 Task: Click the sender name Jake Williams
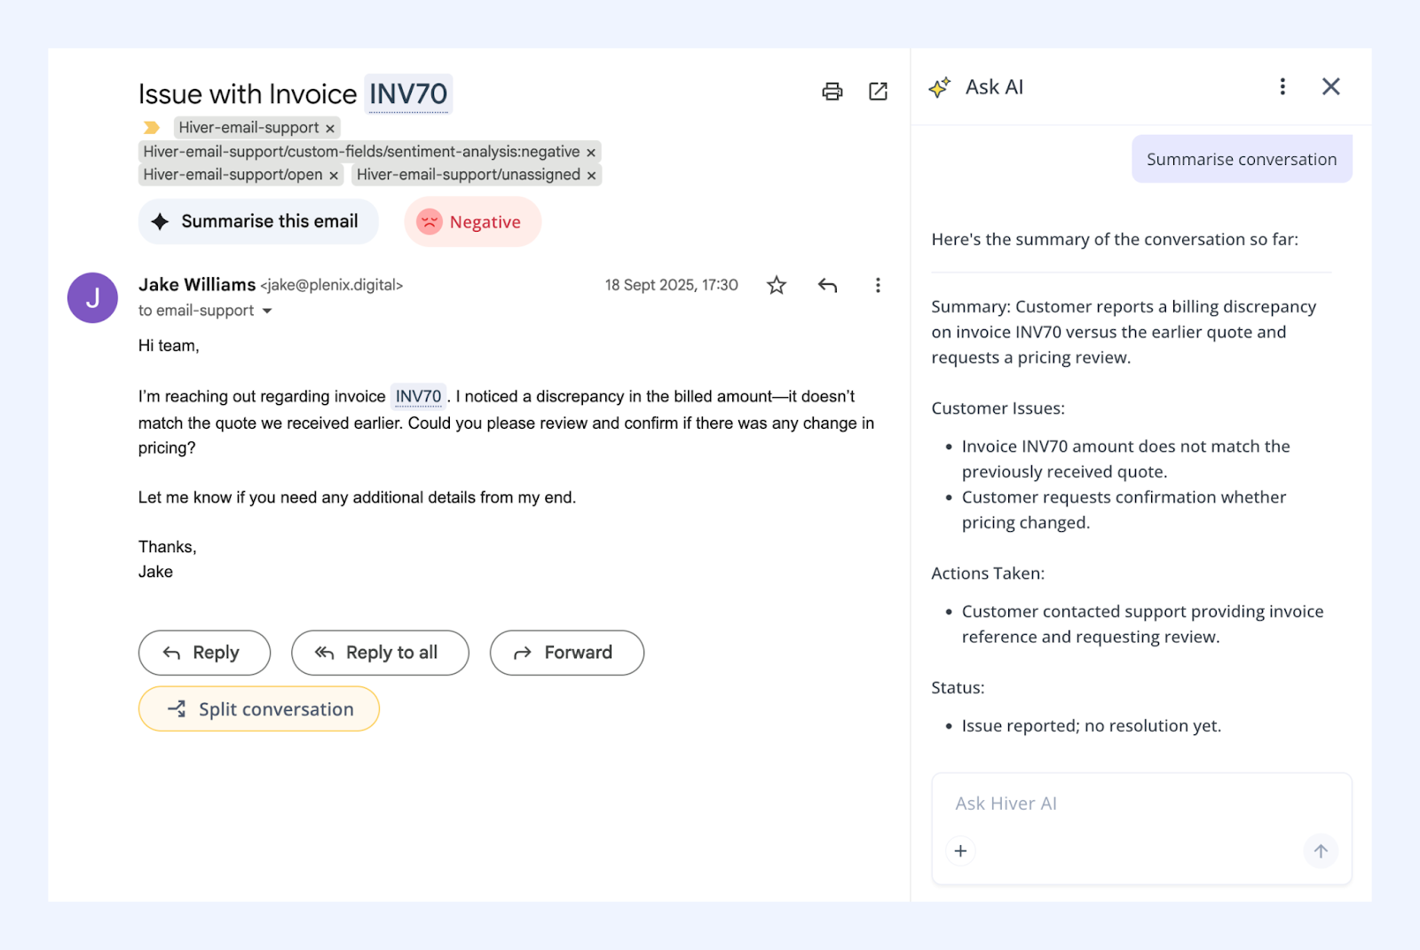click(197, 285)
